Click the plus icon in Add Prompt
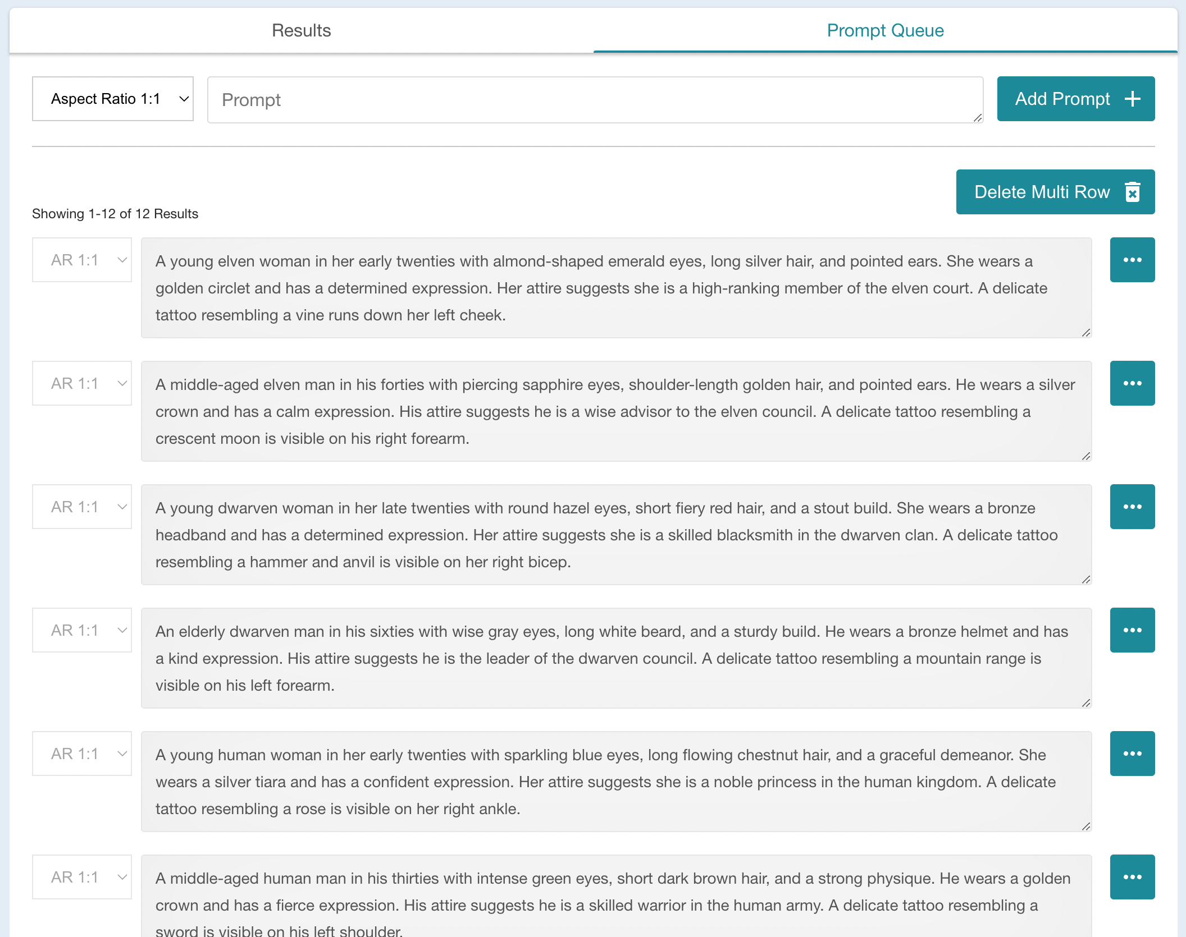This screenshot has width=1186, height=937. coord(1133,99)
